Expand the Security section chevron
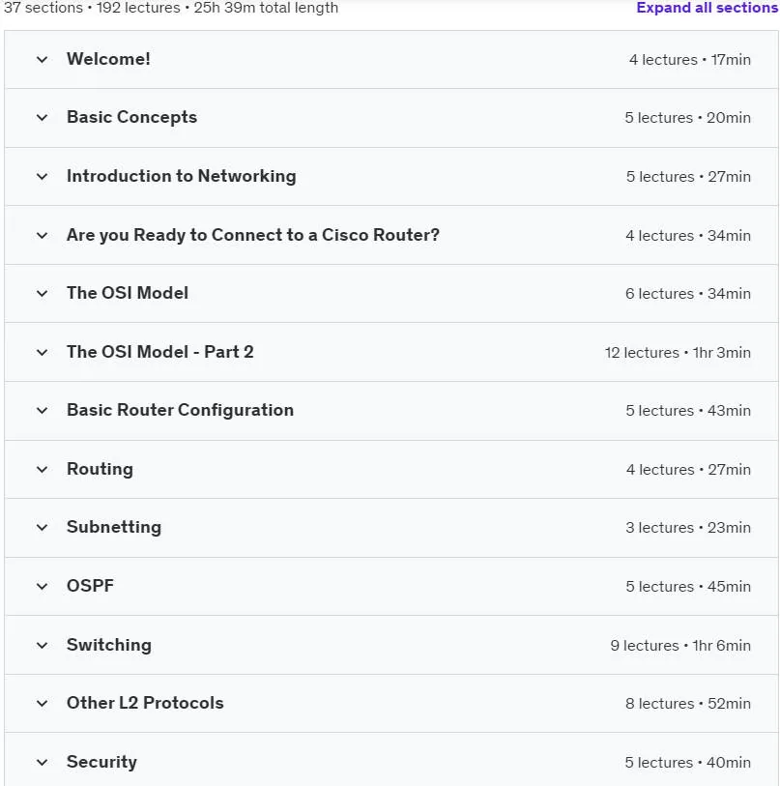Viewport: 780px width, 786px height. (x=43, y=763)
